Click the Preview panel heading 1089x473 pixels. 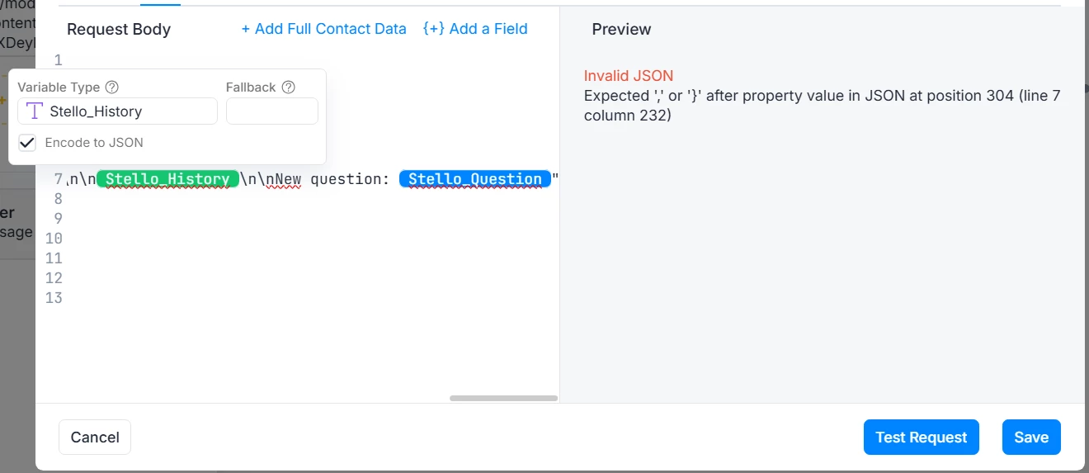click(621, 29)
